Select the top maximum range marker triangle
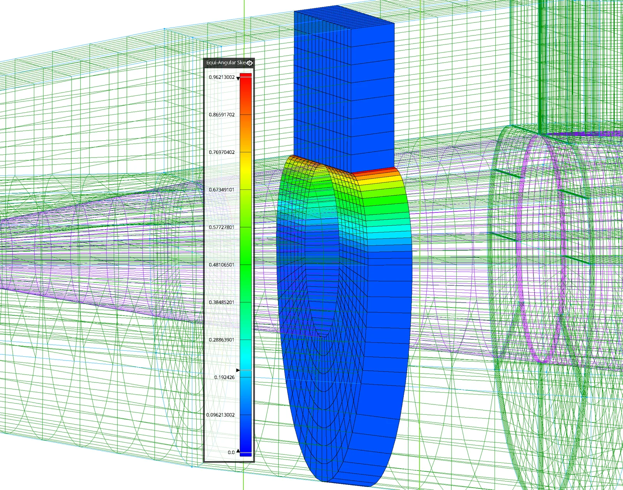The width and height of the screenshot is (623, 490). pos(238,79)
